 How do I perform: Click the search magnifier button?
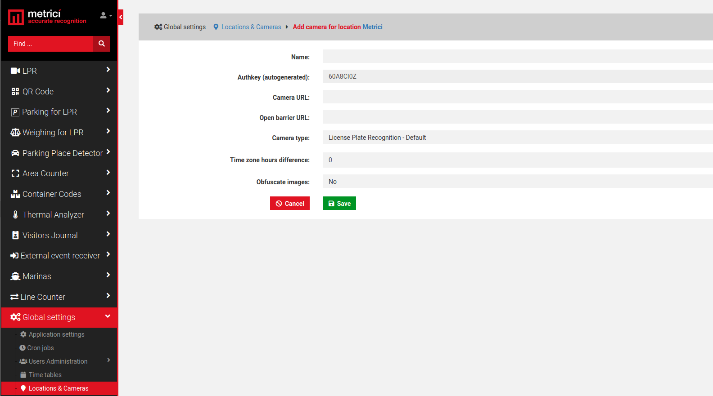click(102, 44)
